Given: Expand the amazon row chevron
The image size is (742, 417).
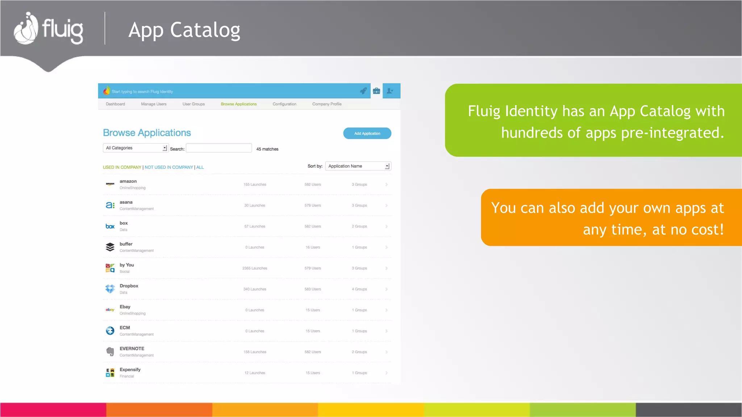Looking at the screenshot, I should point(387,185).
